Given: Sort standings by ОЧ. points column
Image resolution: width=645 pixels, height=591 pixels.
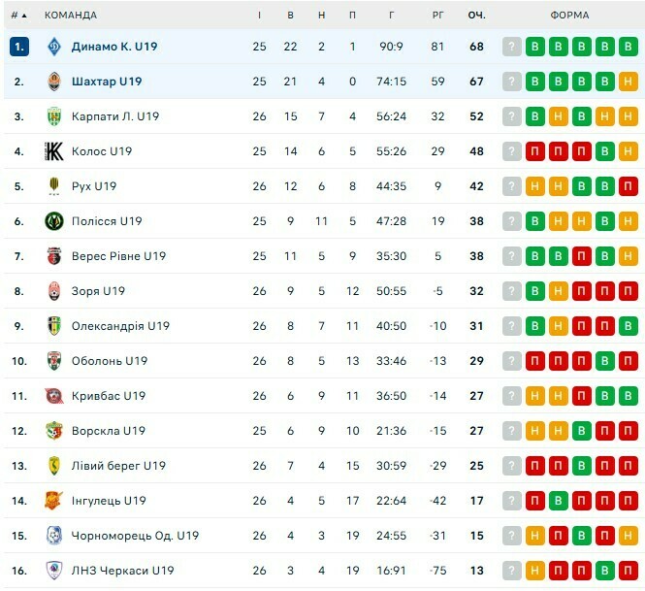Looking at the screenshot, I should point(476,16).
